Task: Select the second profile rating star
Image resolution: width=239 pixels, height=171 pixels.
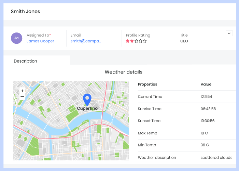Action: coord(132,41)
